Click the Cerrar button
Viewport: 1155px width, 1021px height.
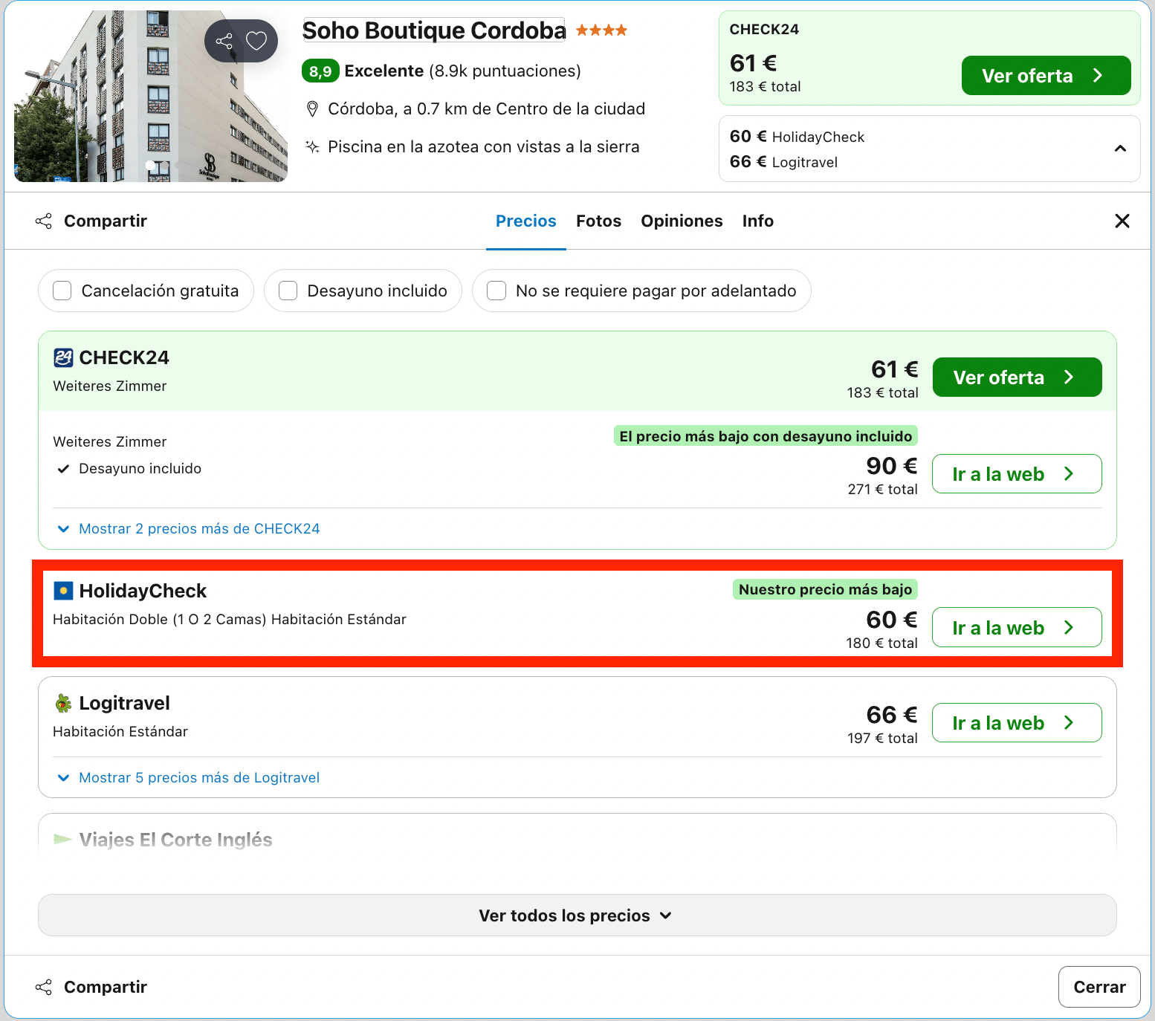[x=1099, y=987]
